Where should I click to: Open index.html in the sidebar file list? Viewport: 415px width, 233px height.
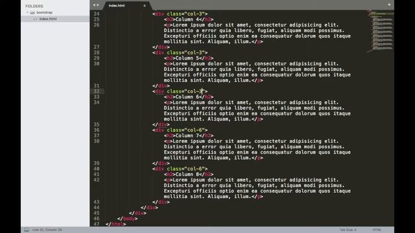(x=48, y=19)
